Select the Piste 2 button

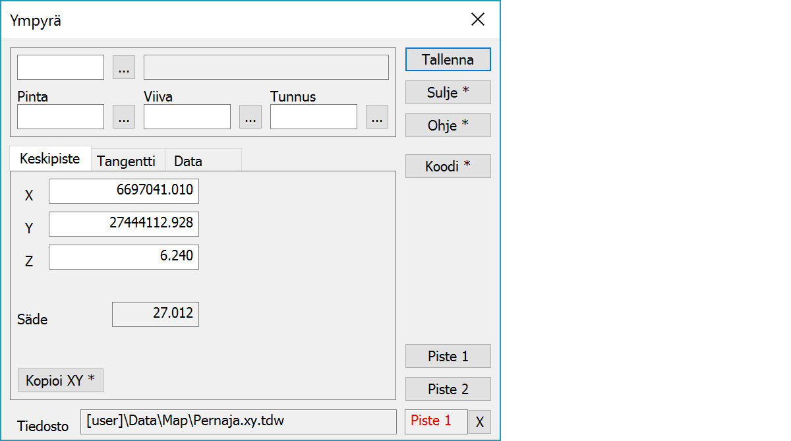pyautogui.click(x=448, y=389)
